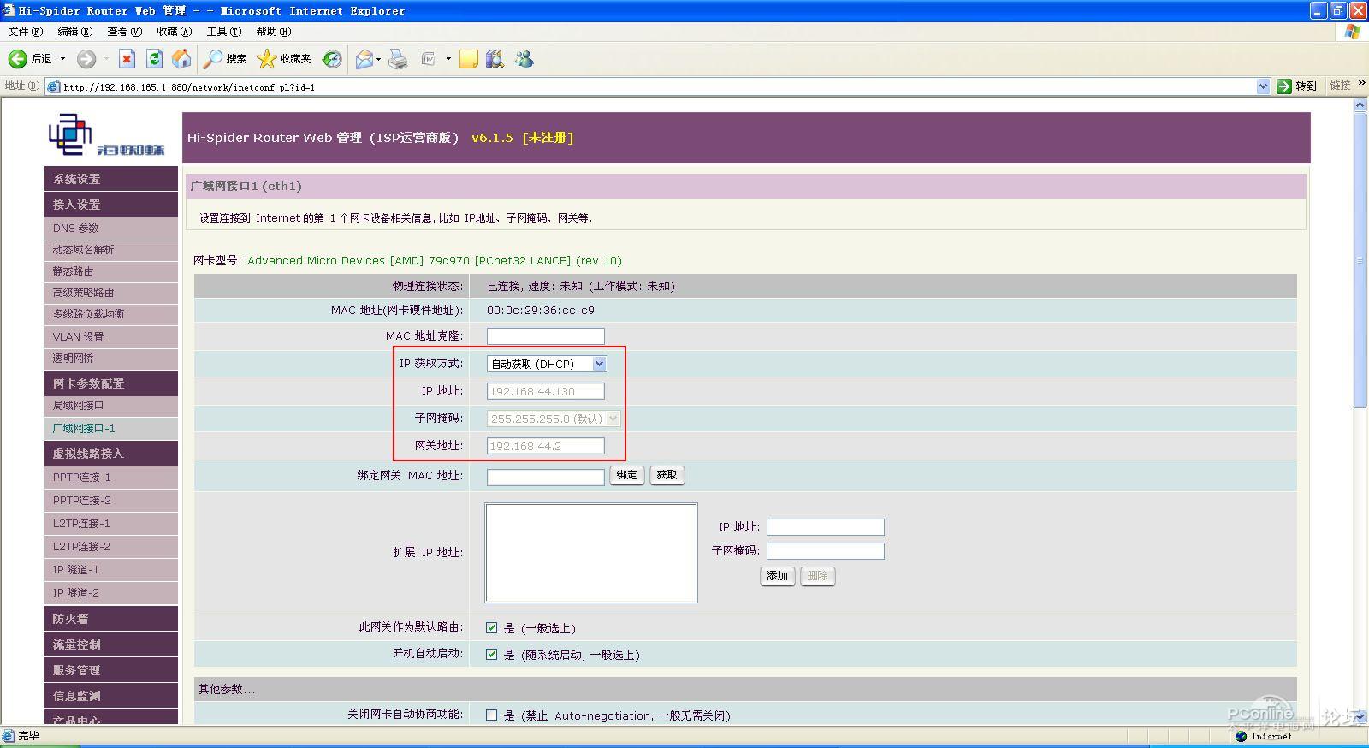Screen dimensions: 1369x748
Task: Click the Edit with Word icon
Action: (x=428, y=59)
